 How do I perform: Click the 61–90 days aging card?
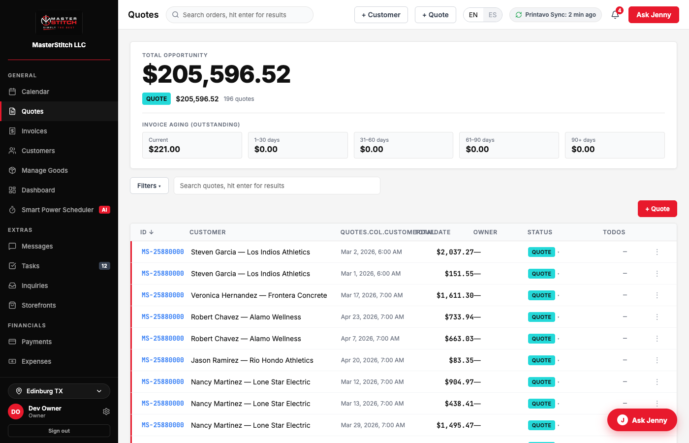pyautogui.click(x=509, y=145)
